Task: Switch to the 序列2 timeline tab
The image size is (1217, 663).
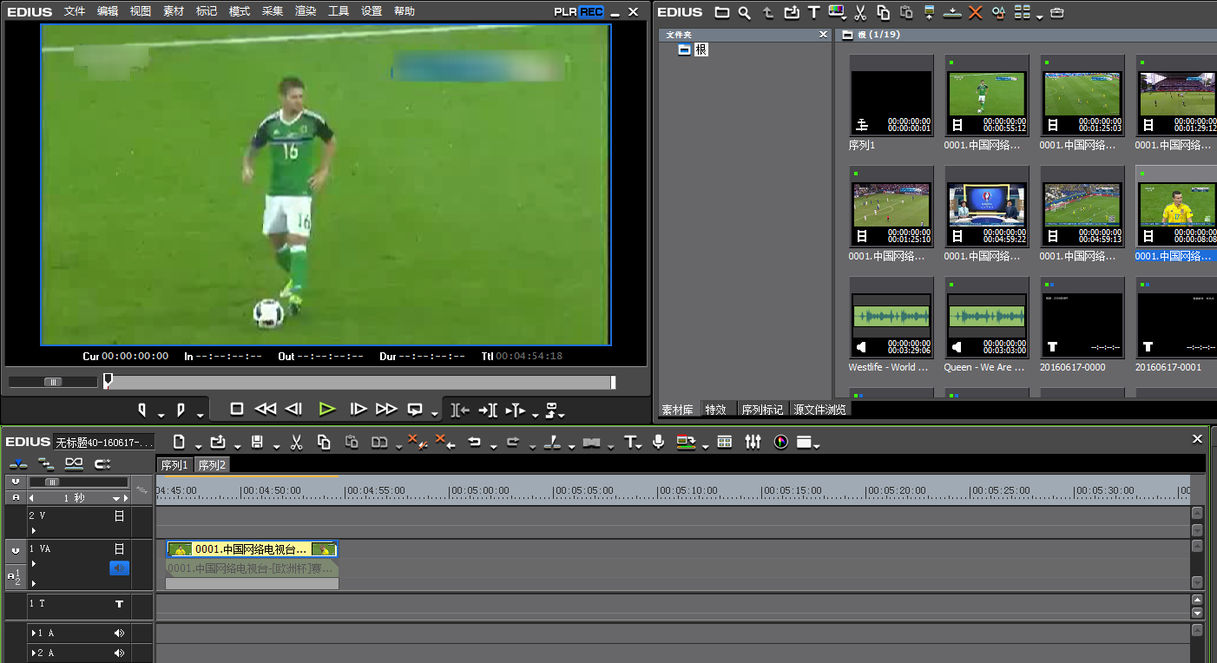Action: tap(212, 465)
